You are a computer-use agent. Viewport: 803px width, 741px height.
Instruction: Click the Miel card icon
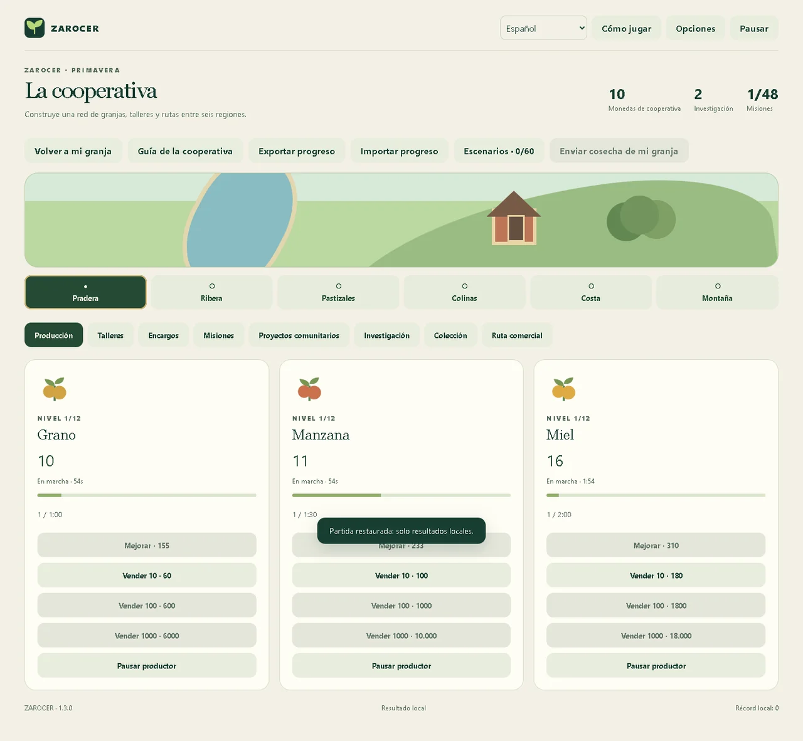(563, 389)
